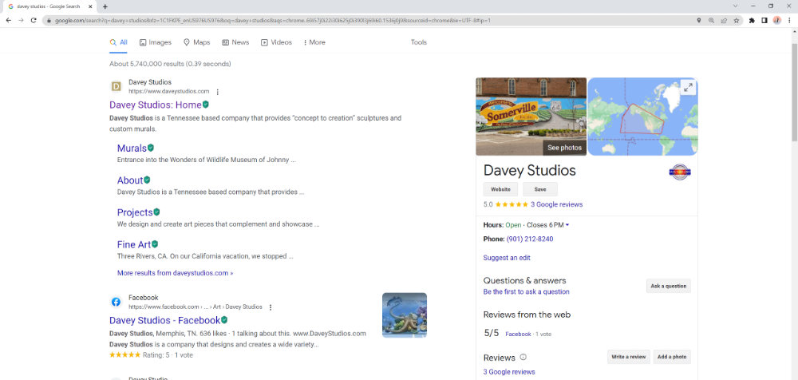This screenshot has width=798, height=380.
Task: Click the shield badge beside Fine Art
Action: click(x=155, y=244)
